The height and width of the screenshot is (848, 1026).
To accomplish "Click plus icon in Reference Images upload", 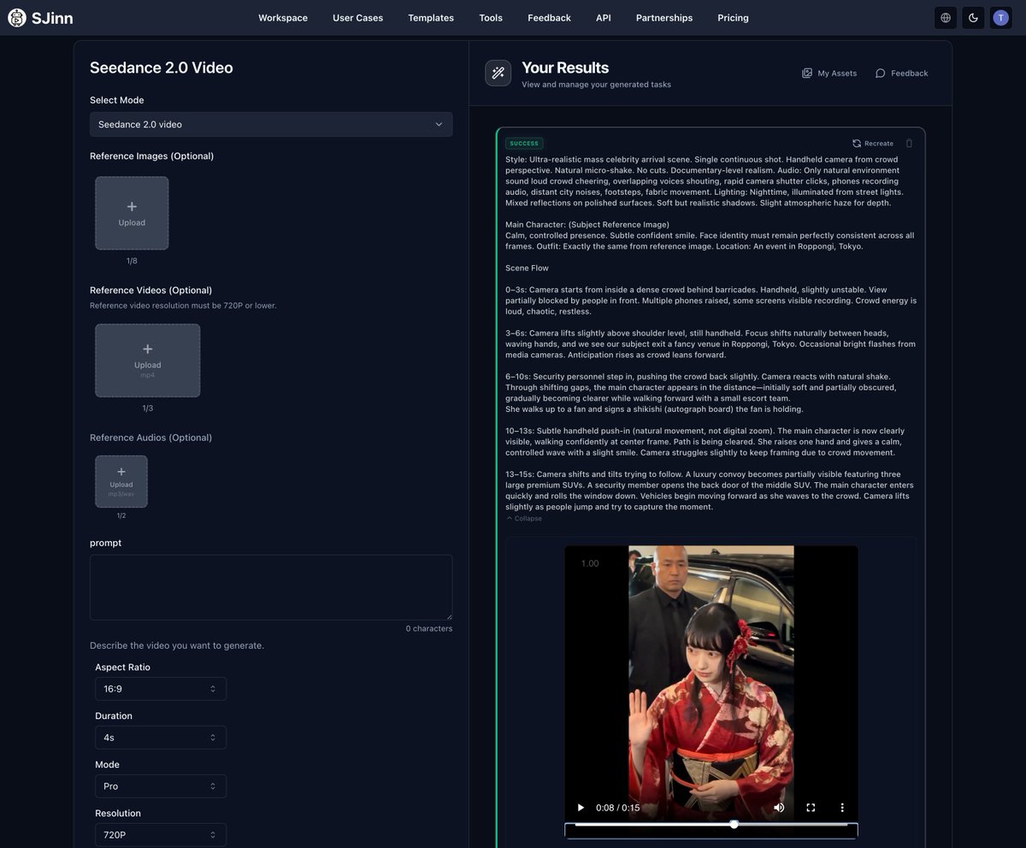I will (x=132, y=207).
